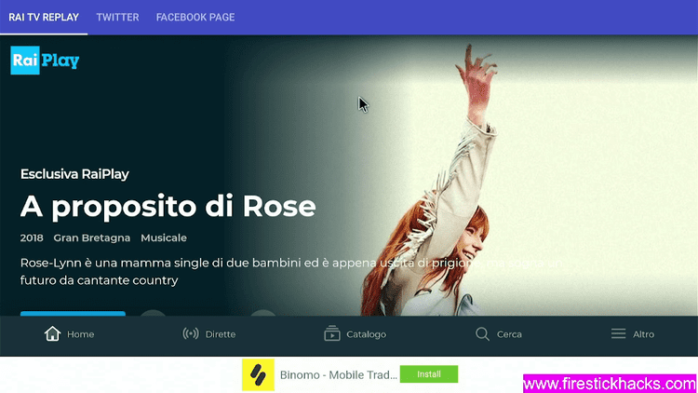
Task: Click the A proposito di Rose title
Action: [168, 207]
